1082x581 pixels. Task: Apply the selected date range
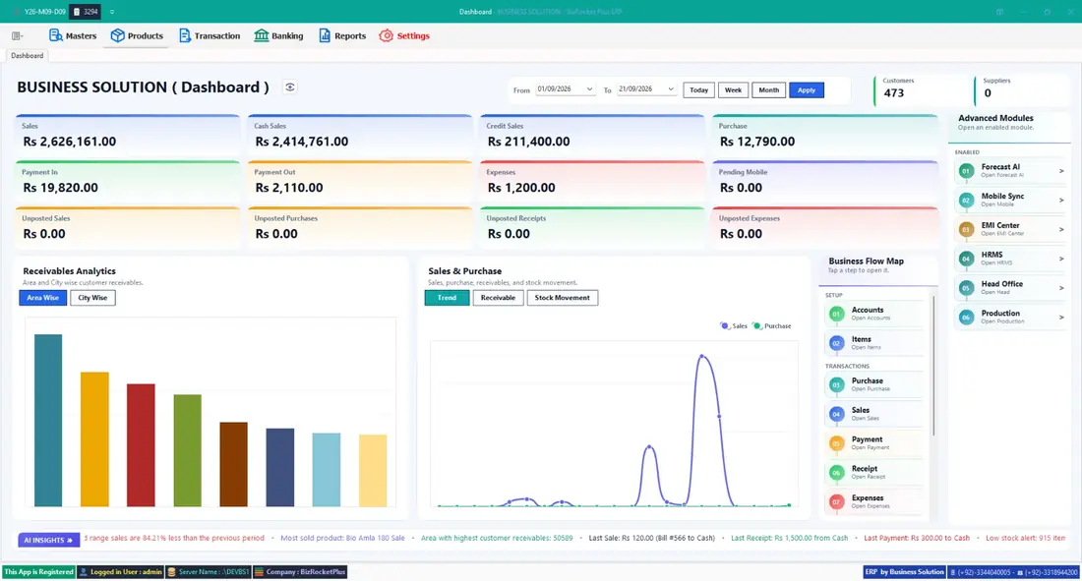click(x=806, y=90)
